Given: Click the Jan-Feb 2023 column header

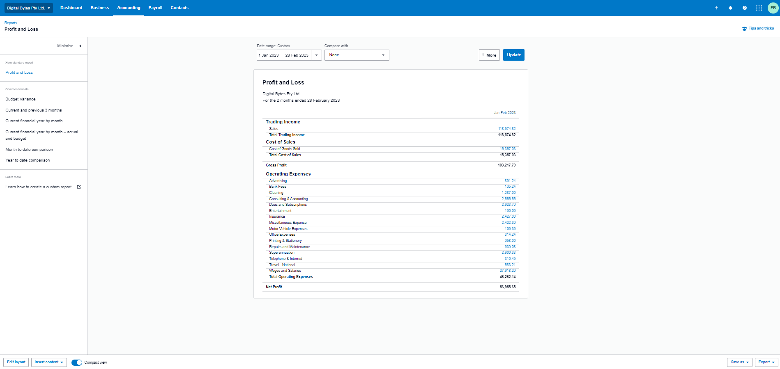Looking at the screenshot, I should tap(504, 113).
